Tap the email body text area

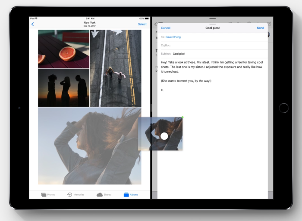click(213, 76)
